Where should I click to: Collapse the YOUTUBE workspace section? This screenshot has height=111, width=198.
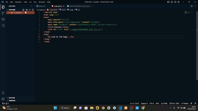(x=12, y=10)
